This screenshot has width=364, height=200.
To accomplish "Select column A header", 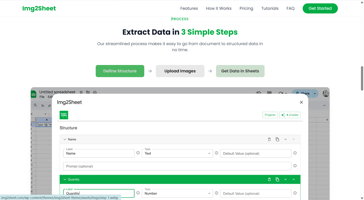I will [47, 120].
